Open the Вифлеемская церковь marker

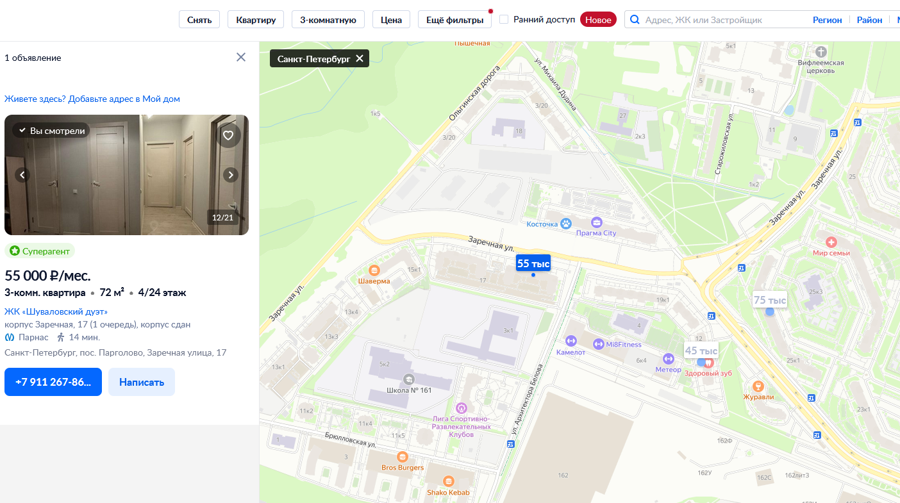click(x=821, y=51)
